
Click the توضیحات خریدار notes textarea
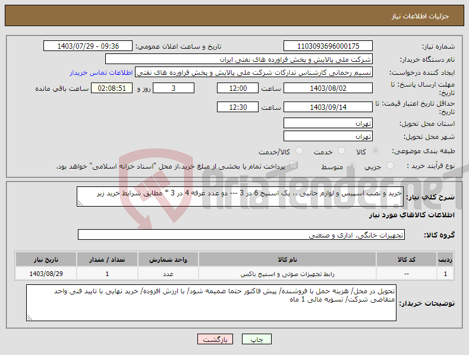click(x=211, y=303)
